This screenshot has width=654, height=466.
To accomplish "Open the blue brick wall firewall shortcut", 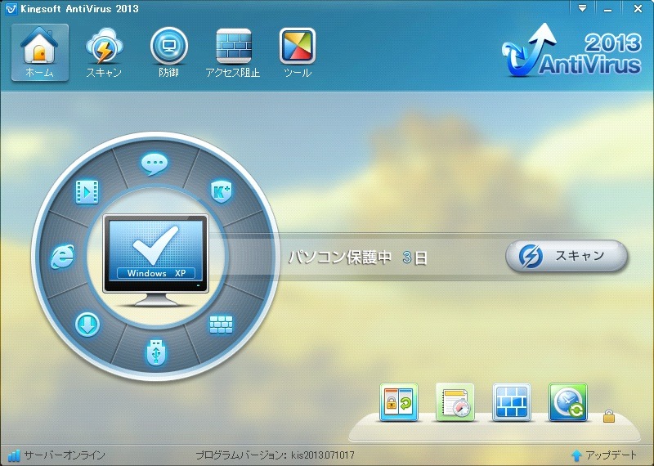I will point(512,402).
